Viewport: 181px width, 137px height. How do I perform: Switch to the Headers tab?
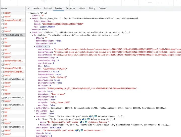pyautogui.click(x=36, y=8)
